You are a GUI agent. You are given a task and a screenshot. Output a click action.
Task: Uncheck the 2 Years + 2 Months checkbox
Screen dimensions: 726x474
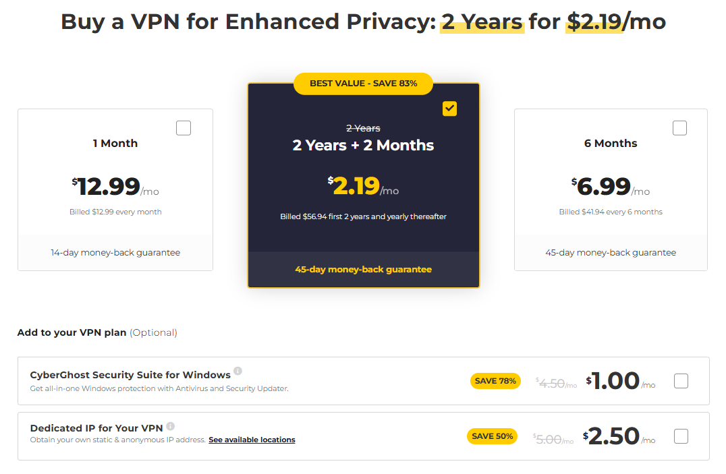(x=449, y=109)
